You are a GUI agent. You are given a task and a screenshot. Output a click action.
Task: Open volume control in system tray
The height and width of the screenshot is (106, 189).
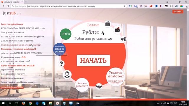(164, 103)
